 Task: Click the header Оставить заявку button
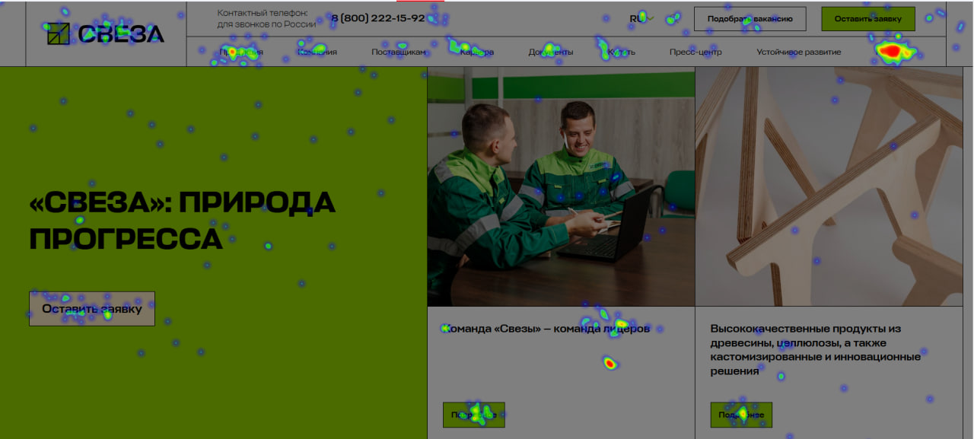(x=867, y=19)
